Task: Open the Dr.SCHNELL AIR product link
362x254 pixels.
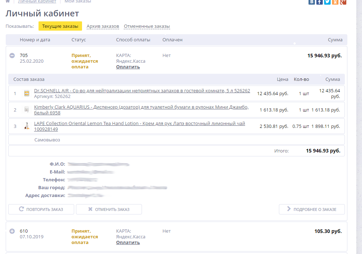Action: point(142,91)
